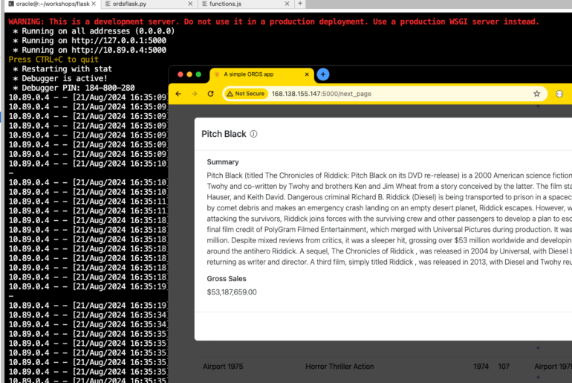The height and width of the screenshot is (383, 572).
Task: Click the $53,187,659.00 gross sales value
Action: [232, 292]
